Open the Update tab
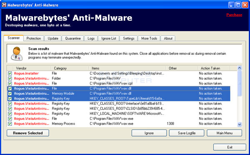 [53, 38]
